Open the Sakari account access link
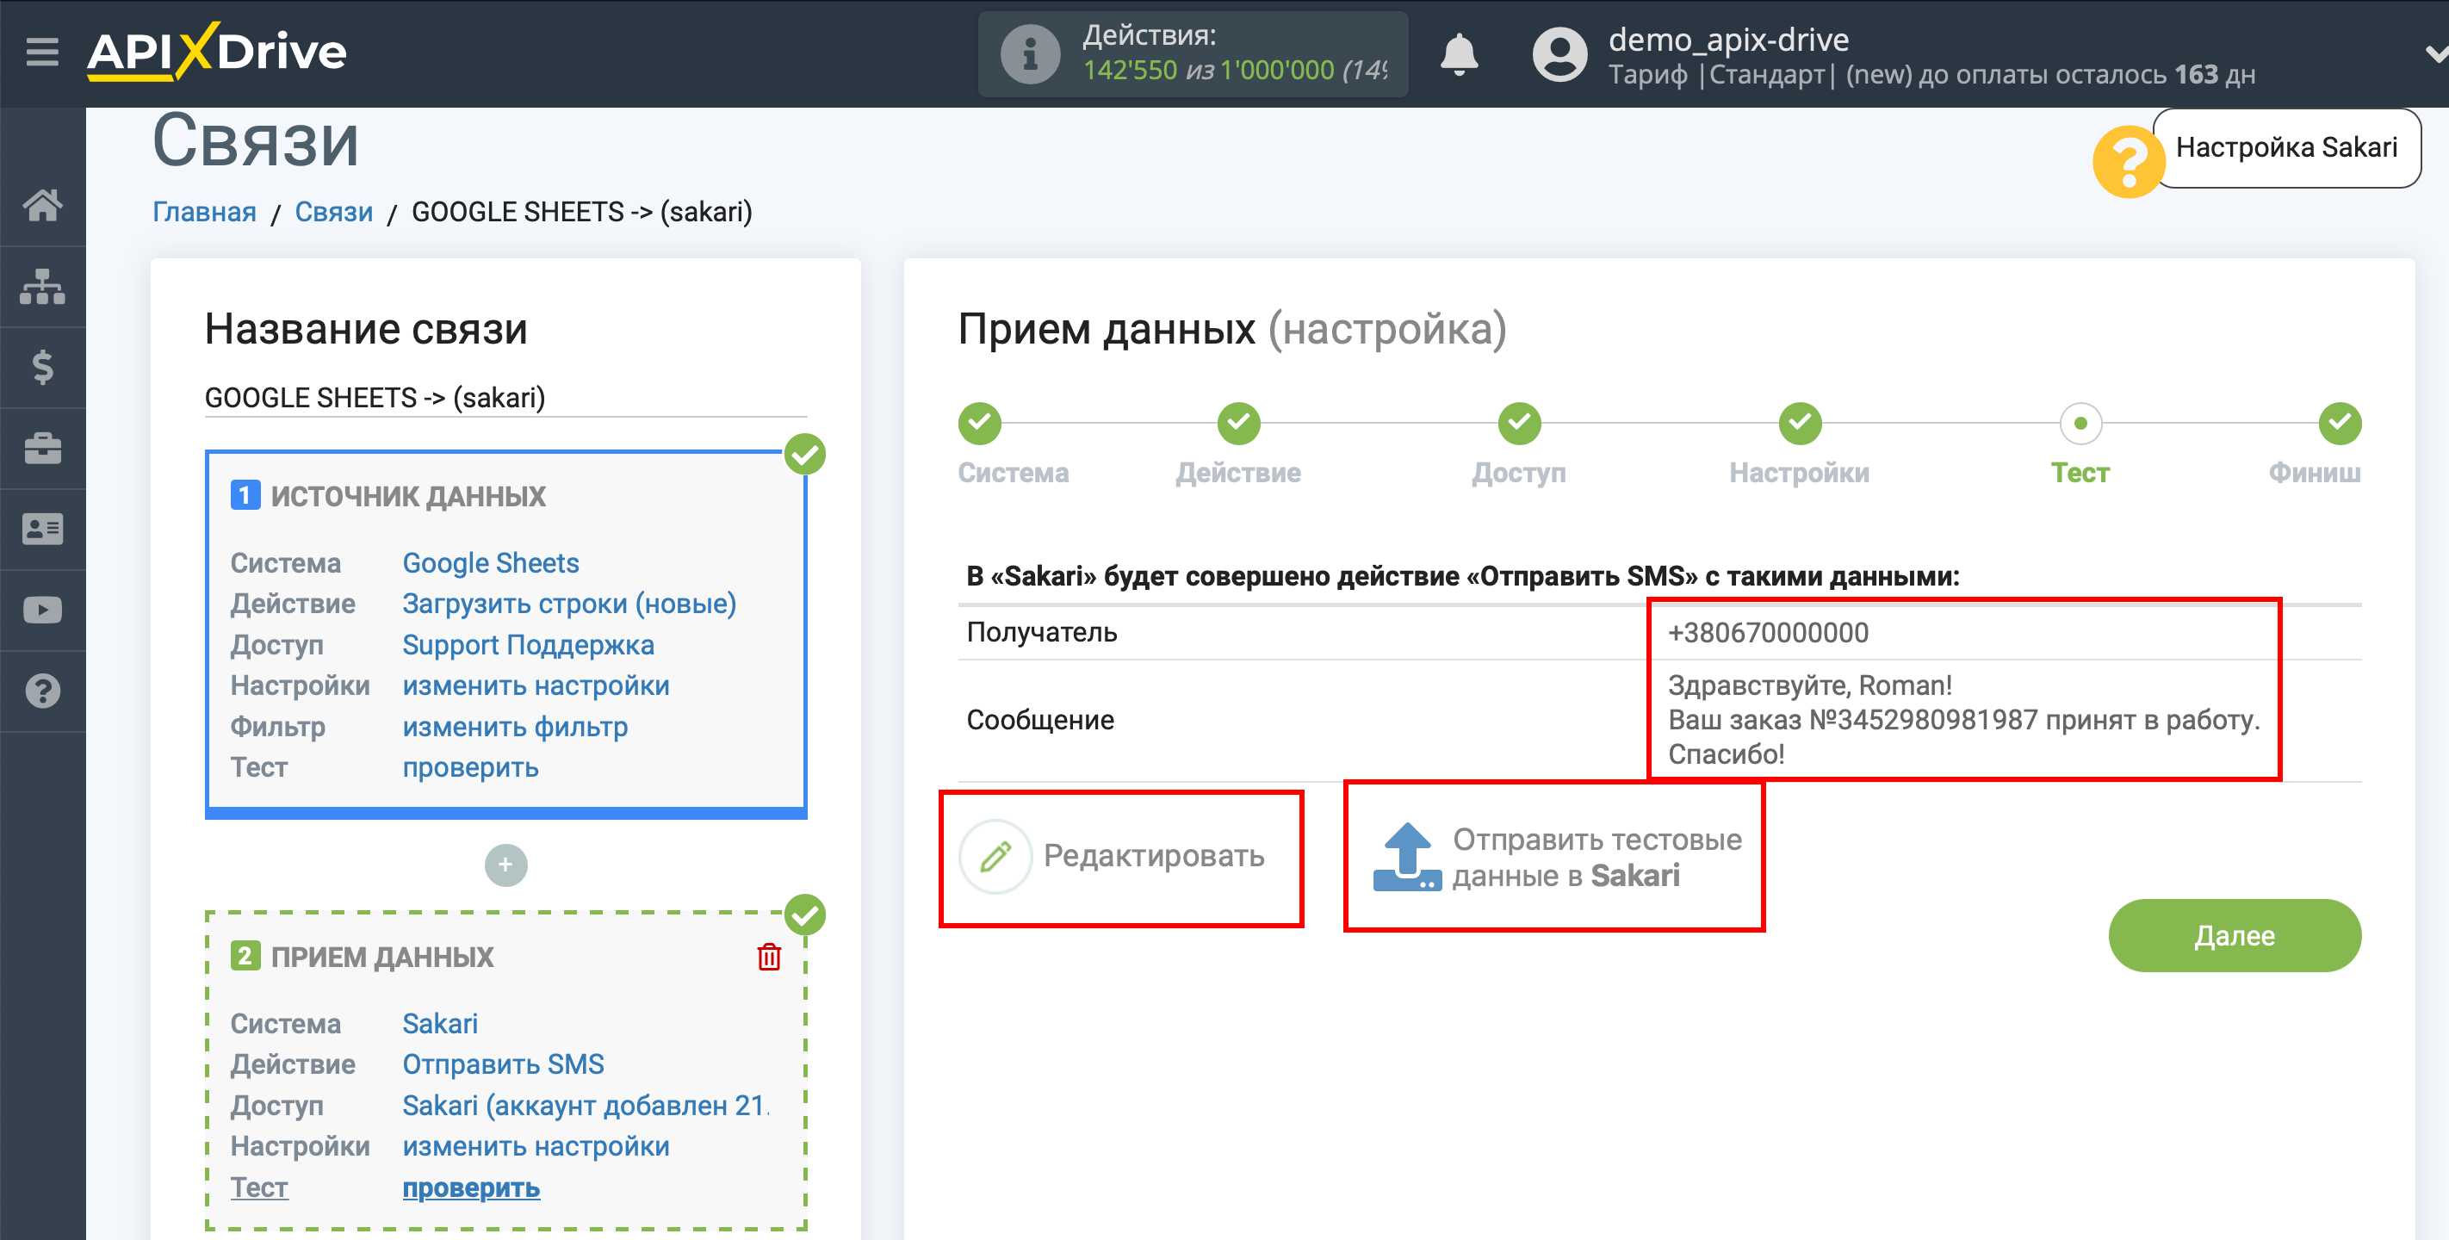The height and width of the screenshot is (1240, 2449). click(x=586, y=1105)
